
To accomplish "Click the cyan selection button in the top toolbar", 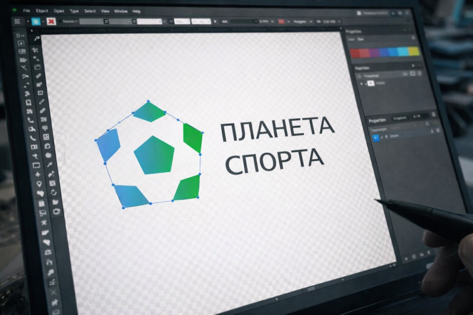I will pyautogui.click(x=36, y=22).
